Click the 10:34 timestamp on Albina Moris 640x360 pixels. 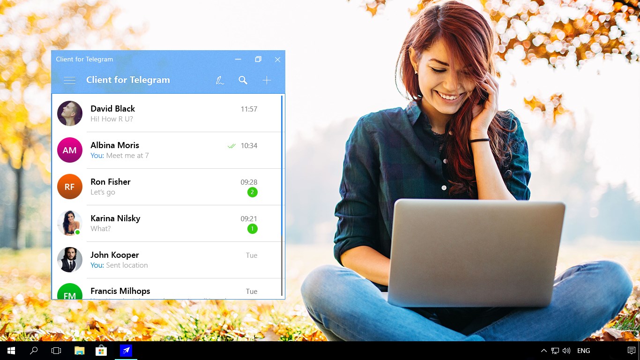(249, 146)
